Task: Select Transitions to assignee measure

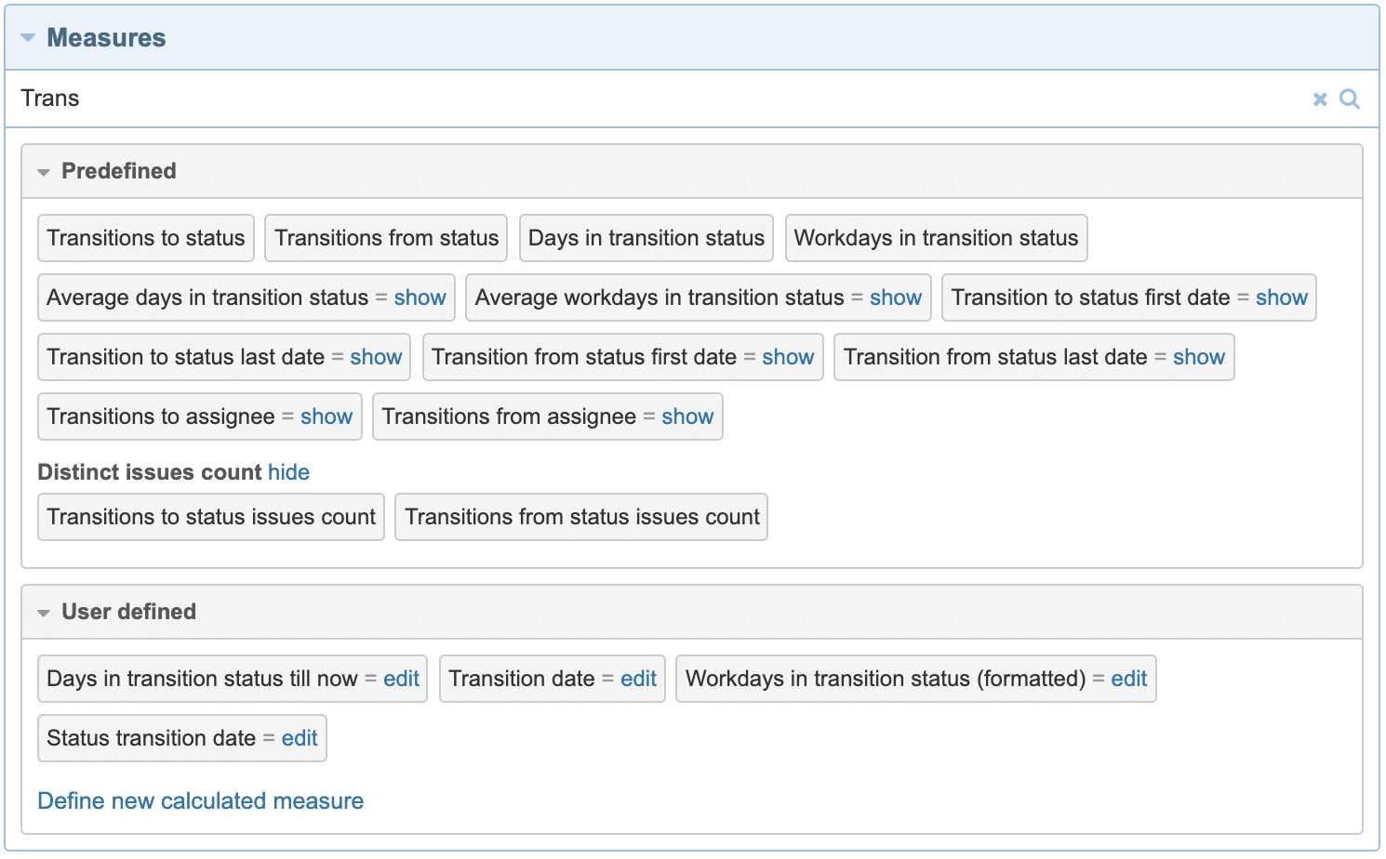Action: (x=161, y=416)
